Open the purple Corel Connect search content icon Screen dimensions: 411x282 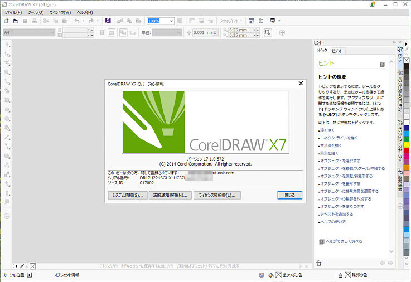click(108, 21)
